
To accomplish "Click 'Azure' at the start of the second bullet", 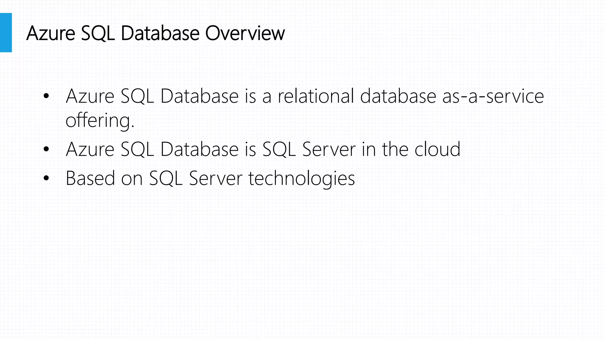I will pyautogui.click(x=90, y=149).
